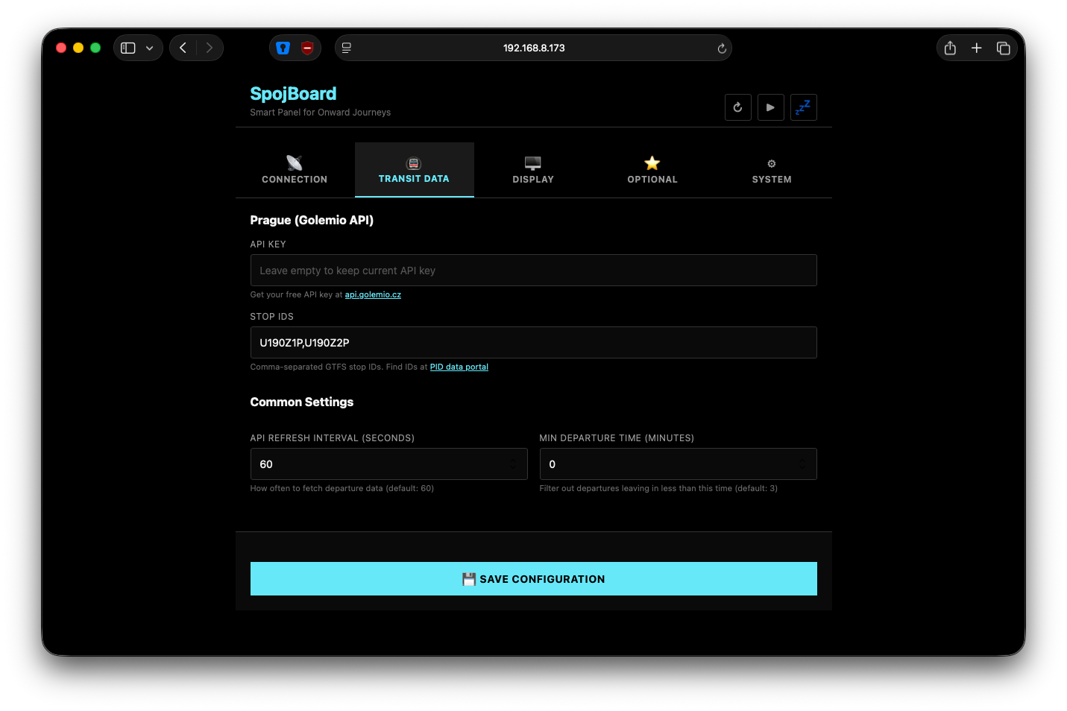Click the red shield ad blocker icon
The image size is (1067, 711).
307,48
